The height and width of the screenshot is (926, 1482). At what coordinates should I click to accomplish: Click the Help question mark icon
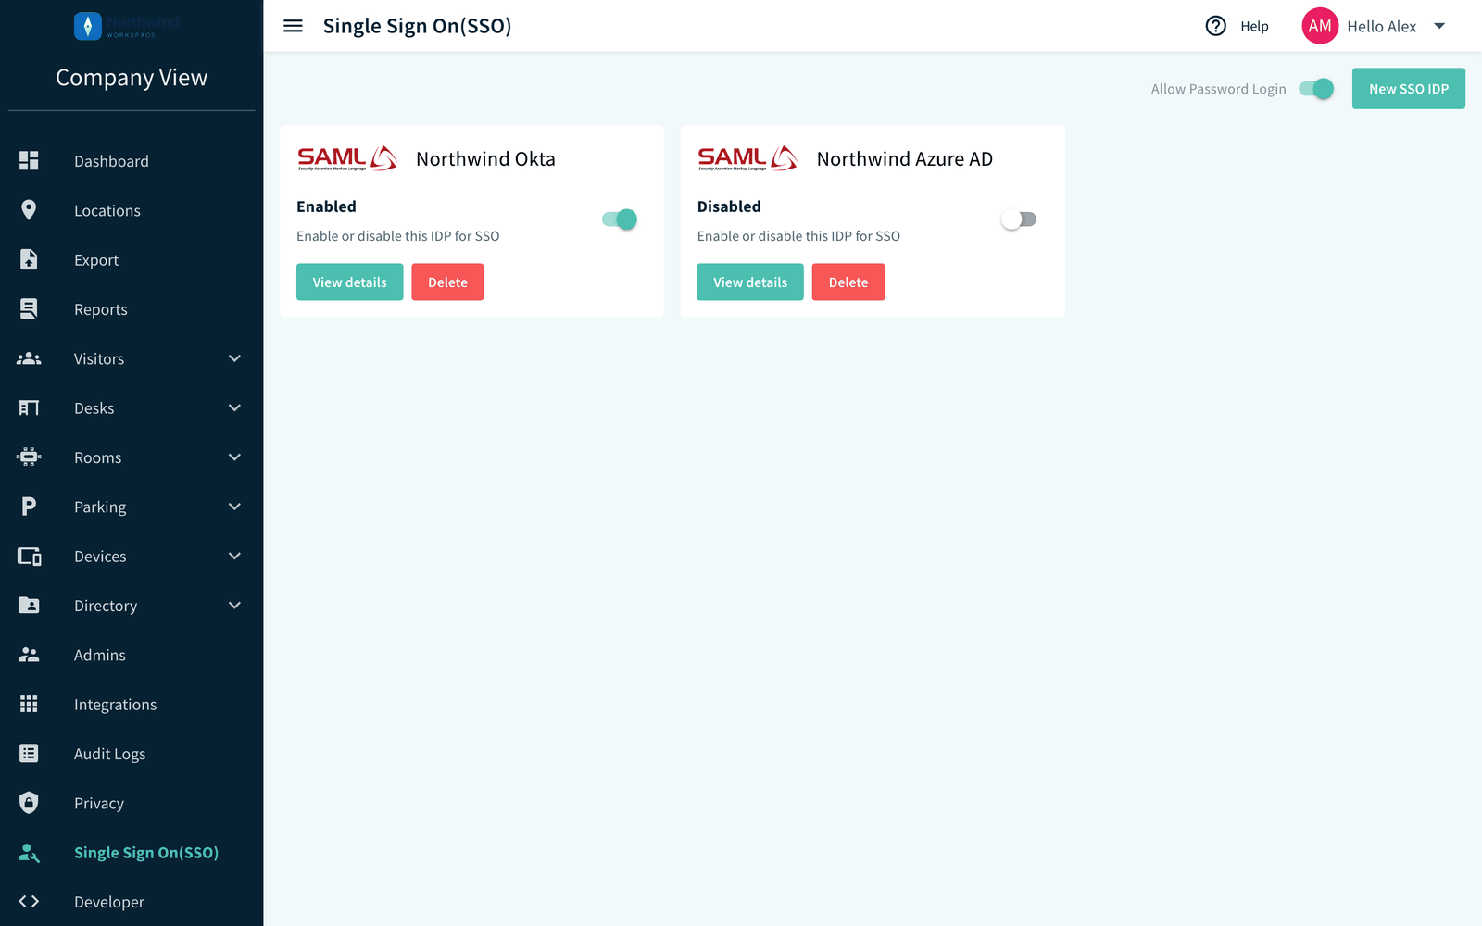coord(1215,26)
